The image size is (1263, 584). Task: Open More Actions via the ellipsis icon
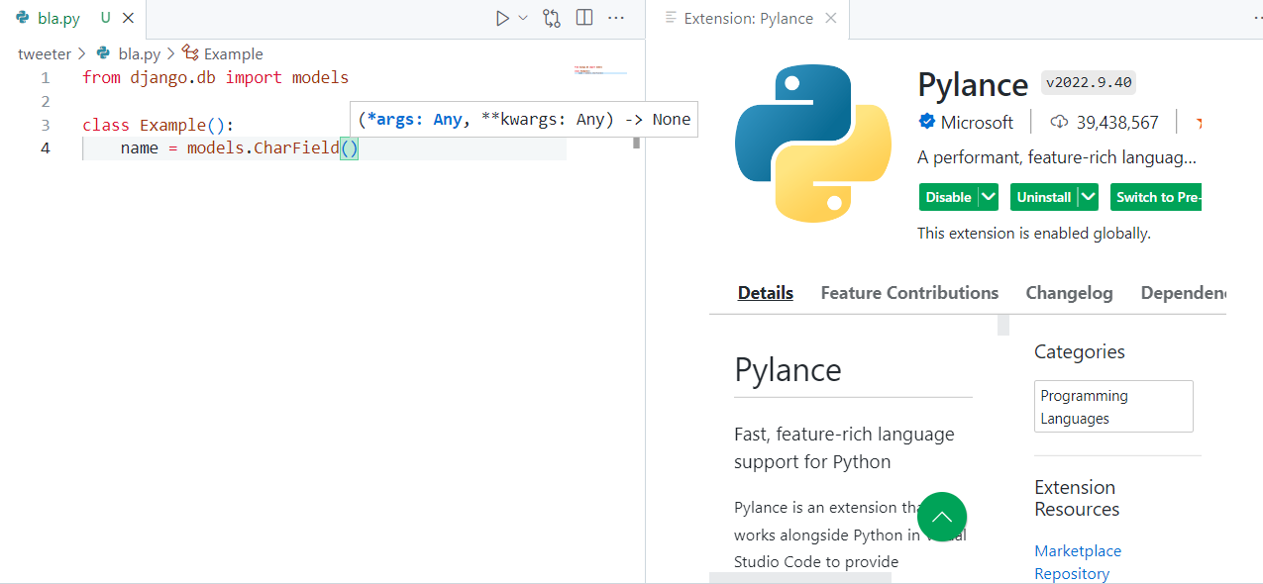click(616, 17)
